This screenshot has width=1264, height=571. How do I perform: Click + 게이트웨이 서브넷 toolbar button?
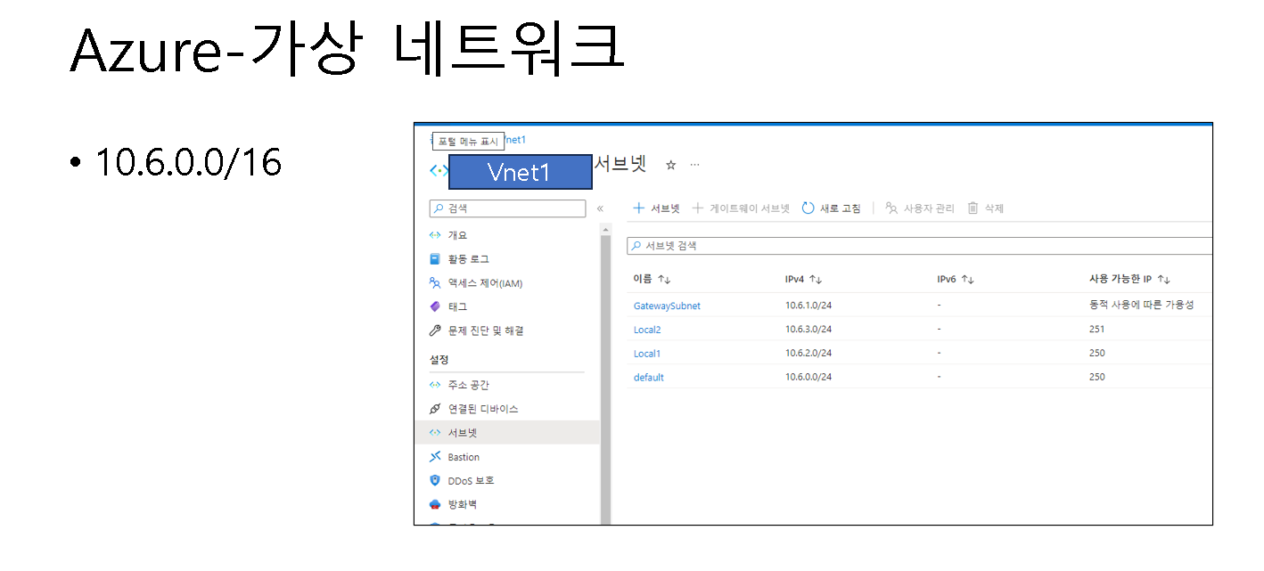click(742, 208)
